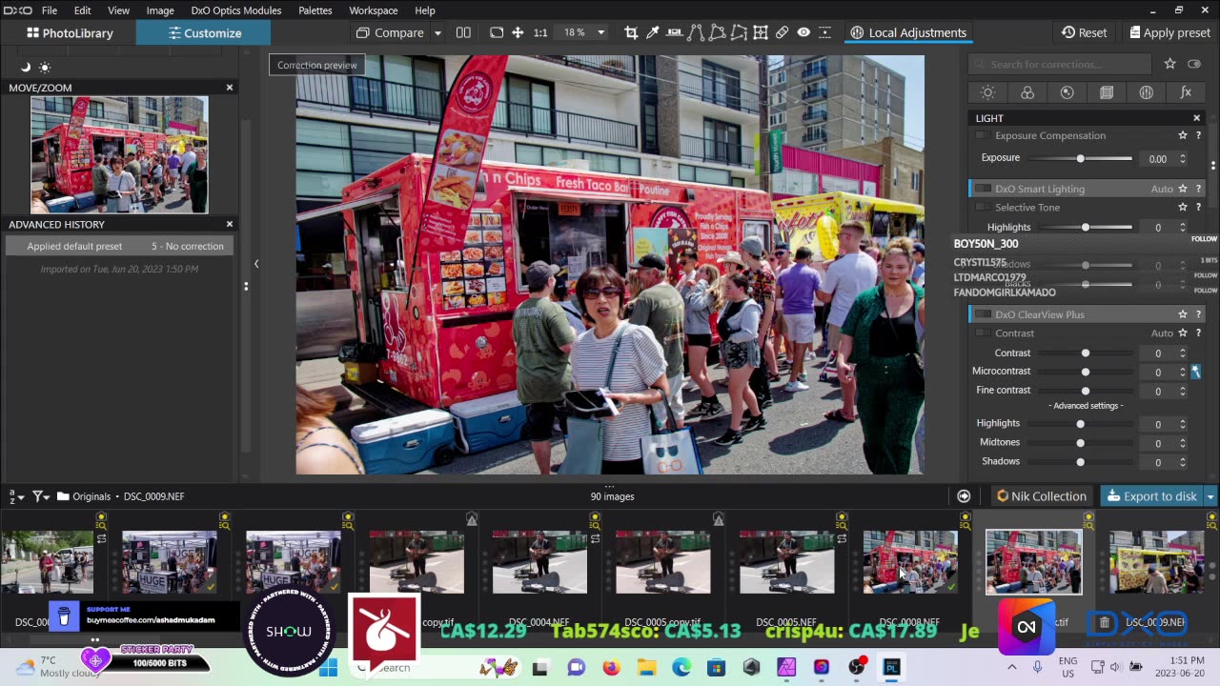The image size is (1220, 686).
Task: Show favorite corrections star icon
Action: [1169, 64]
